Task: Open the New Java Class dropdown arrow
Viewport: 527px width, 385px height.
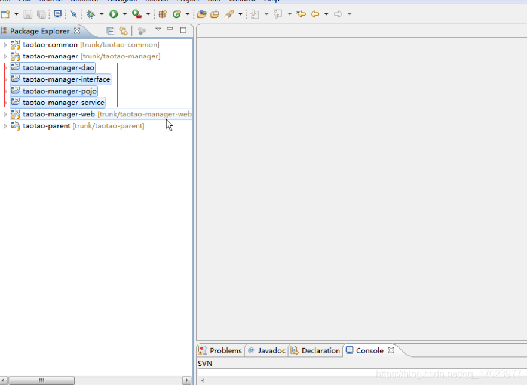Action: tap(188, 14)
